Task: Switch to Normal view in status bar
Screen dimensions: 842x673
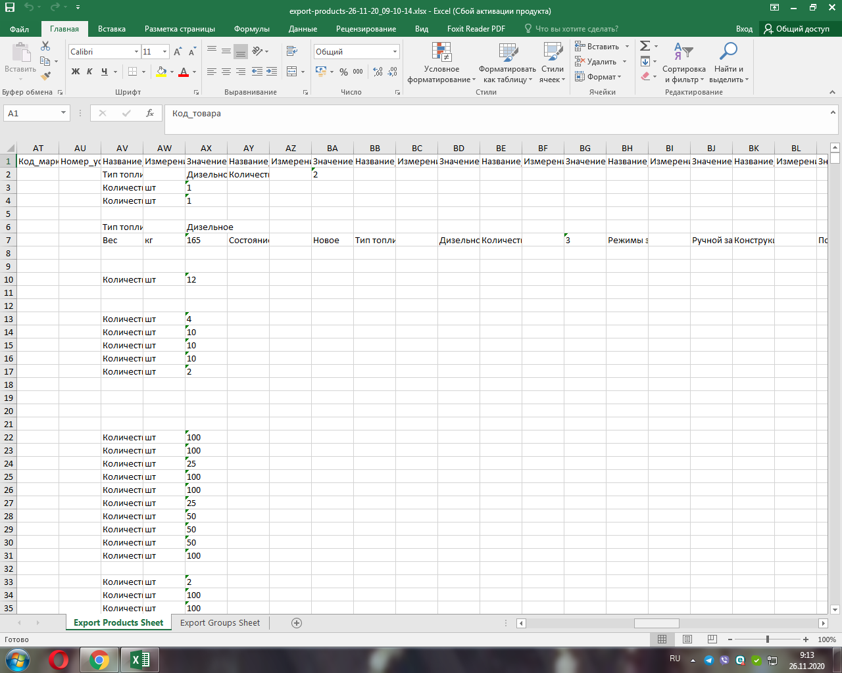Action: [x=662, y=639]
